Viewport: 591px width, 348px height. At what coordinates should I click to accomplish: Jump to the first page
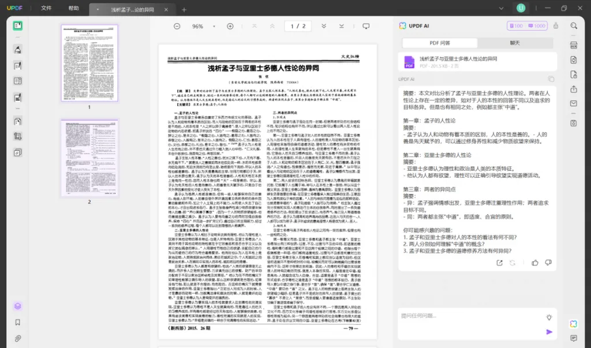tap(255, 26)
